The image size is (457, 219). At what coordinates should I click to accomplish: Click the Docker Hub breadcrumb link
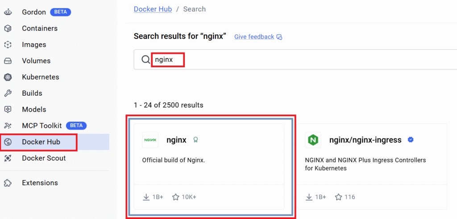point(153,9)
